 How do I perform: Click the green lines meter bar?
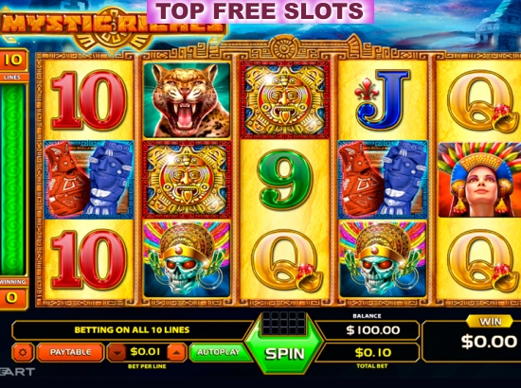[13, 180]
